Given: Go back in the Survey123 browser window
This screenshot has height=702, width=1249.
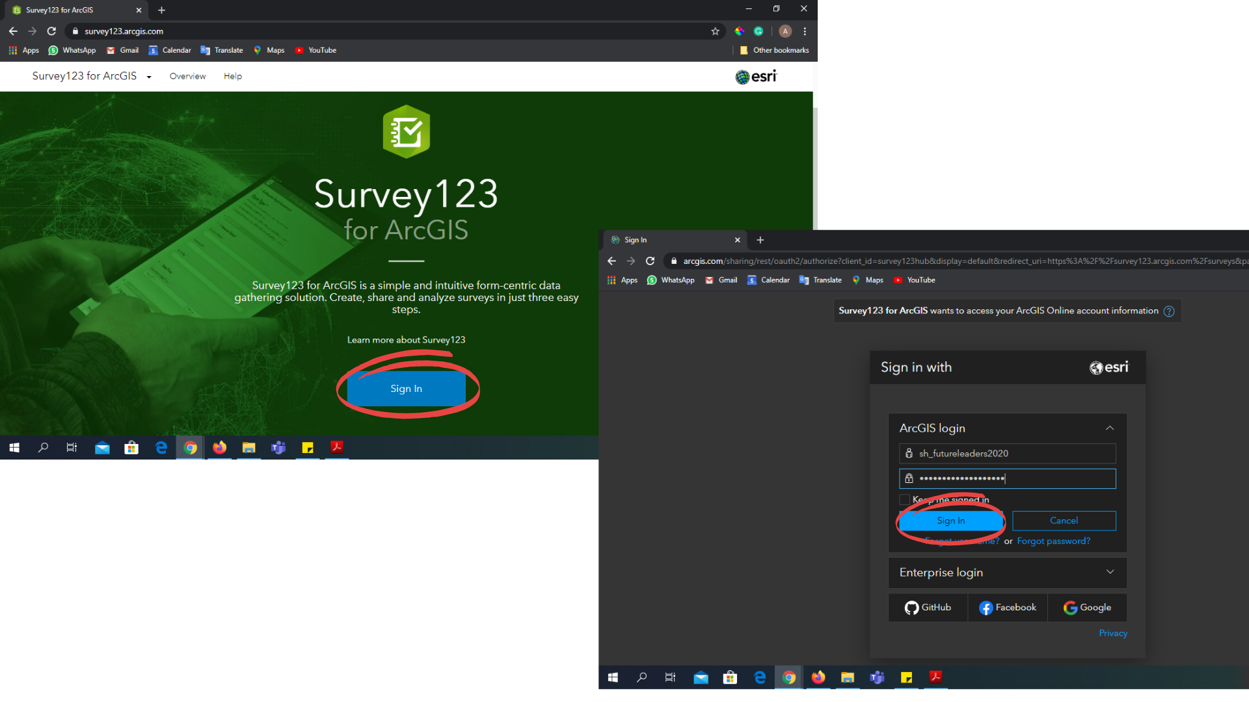Looking at the screenshot, I should [x=13, y=31].
